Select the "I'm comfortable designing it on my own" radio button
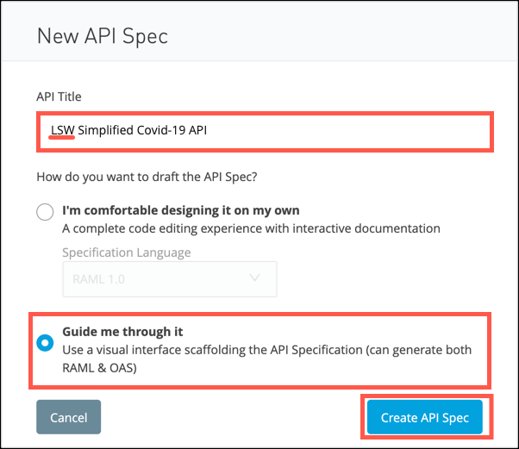 tap(45, 212)
